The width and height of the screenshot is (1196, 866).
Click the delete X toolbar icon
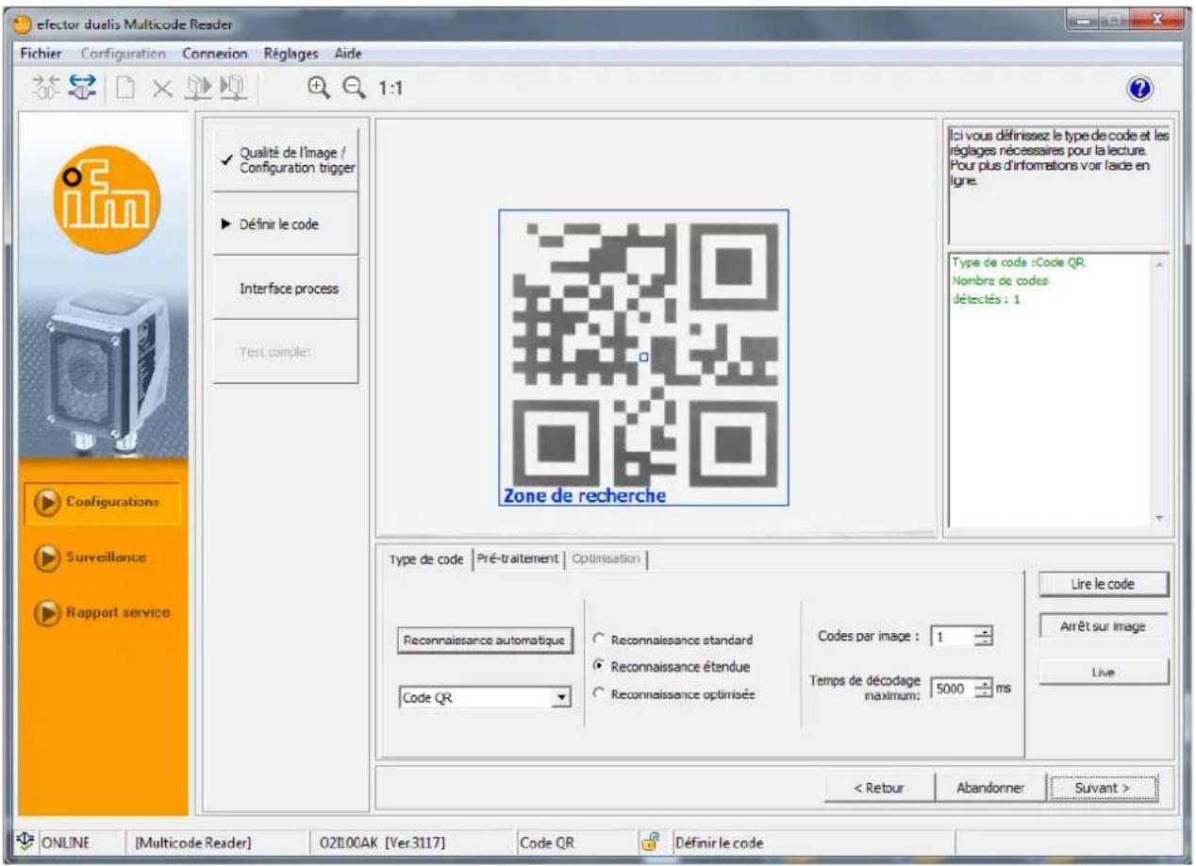coord(160,89)
